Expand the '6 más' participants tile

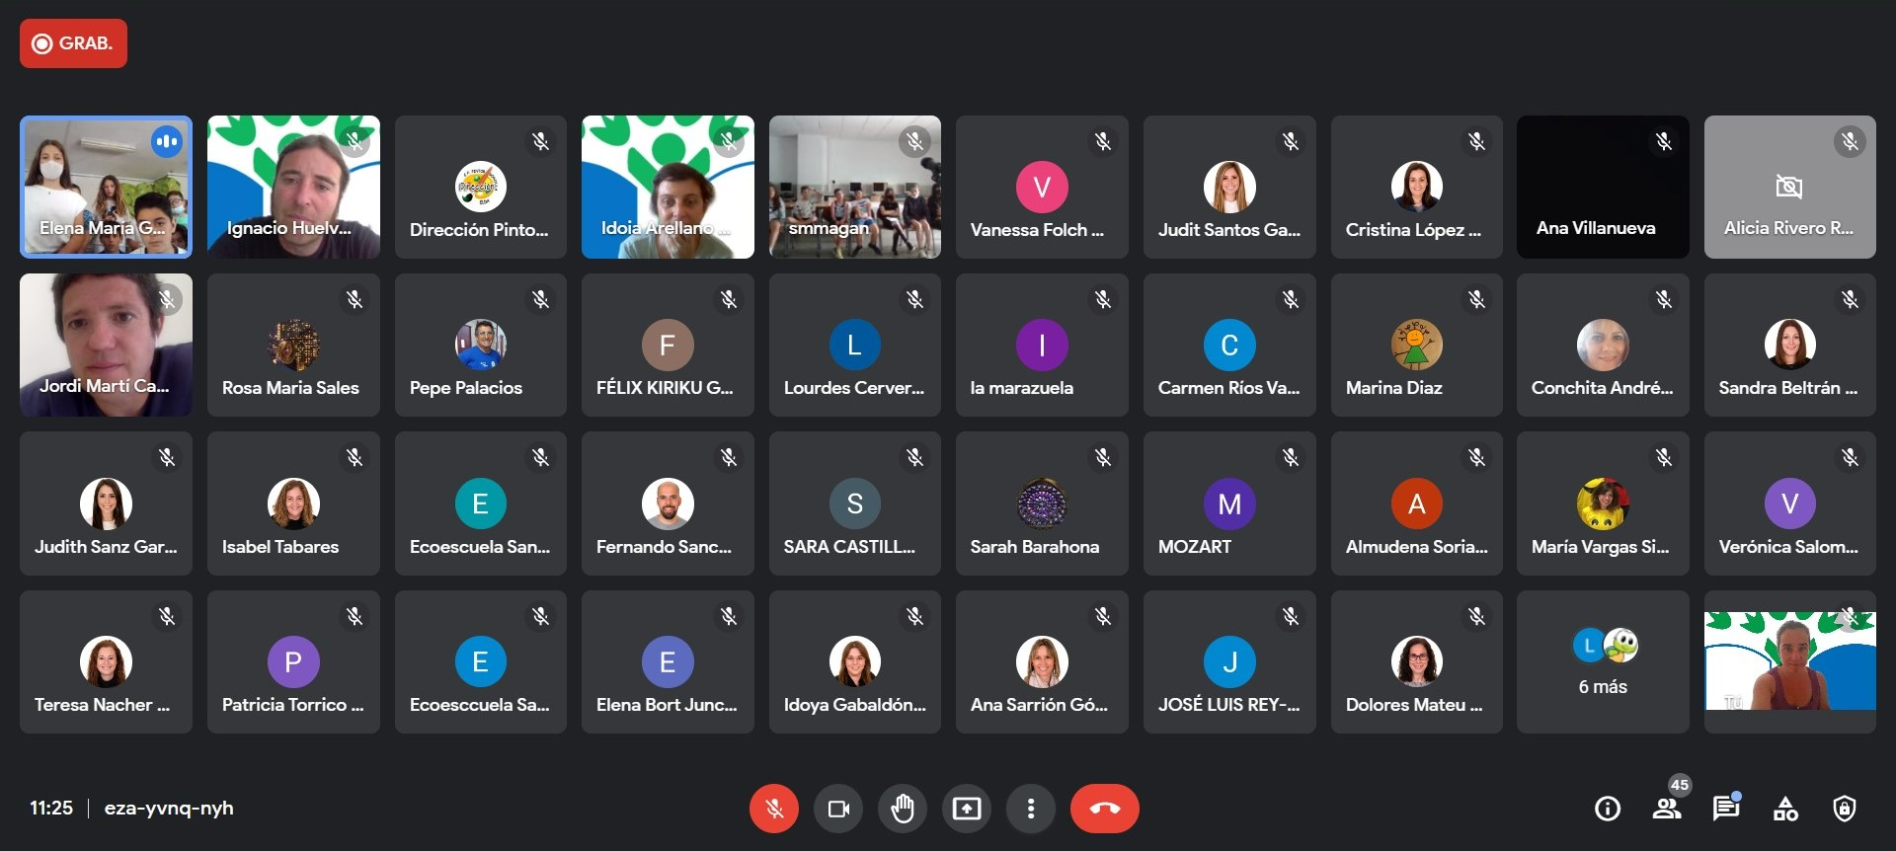pos(1603,662)
